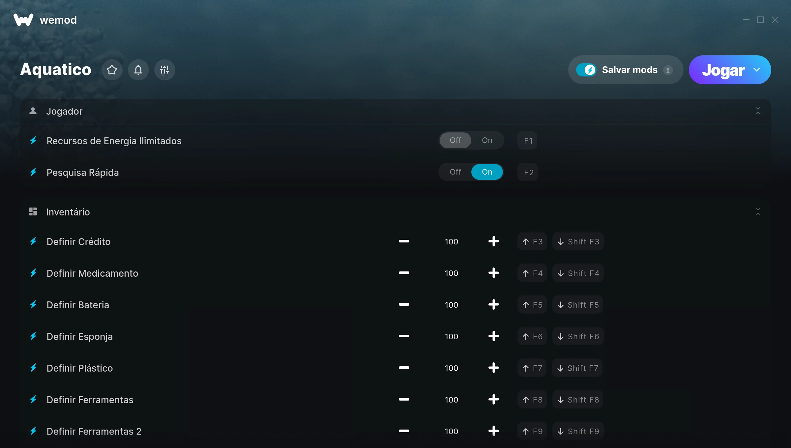Click the notification bell icon
The width and height of the screenshot is (791, 448).
pos(138,70)
